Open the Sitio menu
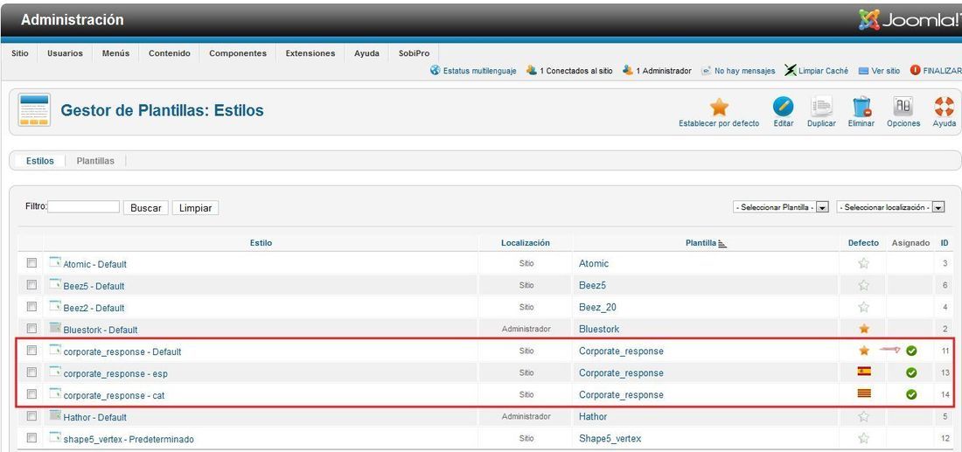Image resolution: width=962 pixels, height=452 pixels. coord(19,53)
